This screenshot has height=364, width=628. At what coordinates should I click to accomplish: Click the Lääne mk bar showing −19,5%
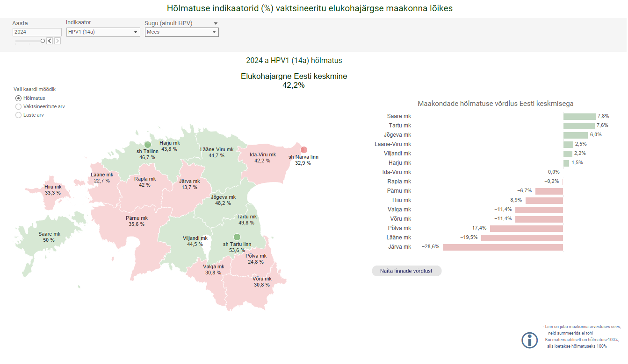tap(522, 238)
